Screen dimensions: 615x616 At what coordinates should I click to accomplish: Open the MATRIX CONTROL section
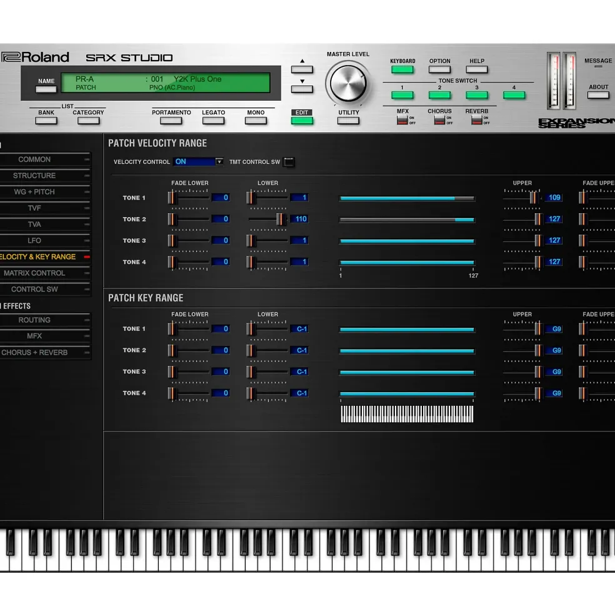(45, 273)
